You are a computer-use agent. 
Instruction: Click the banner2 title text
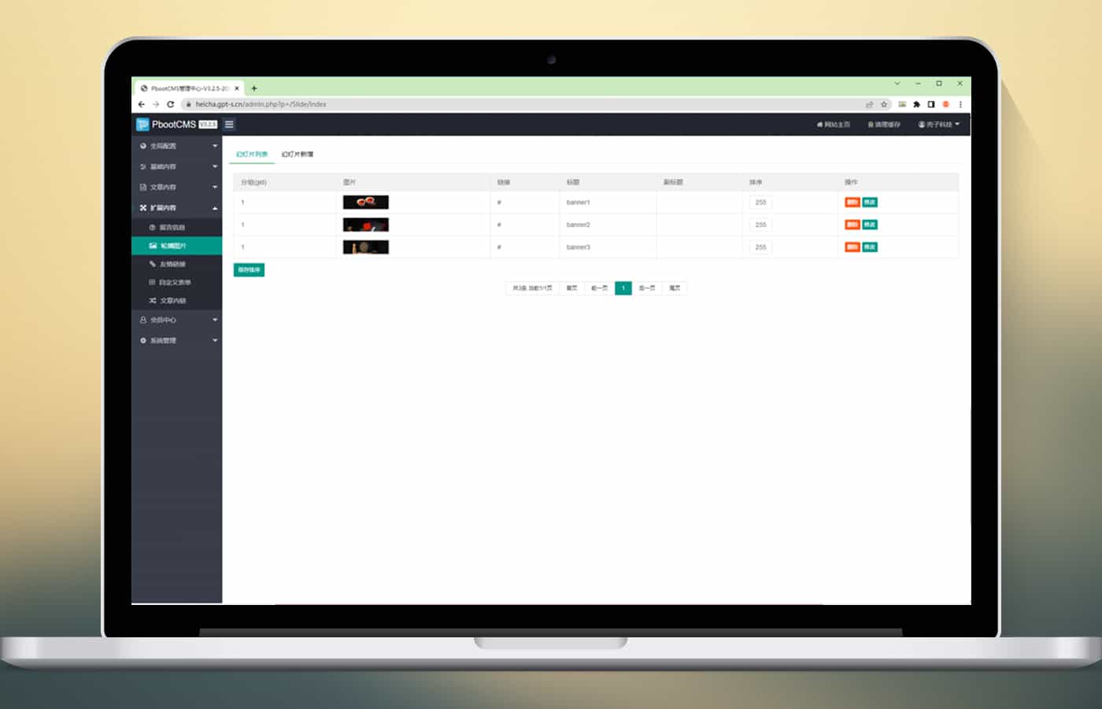point(579,225)
